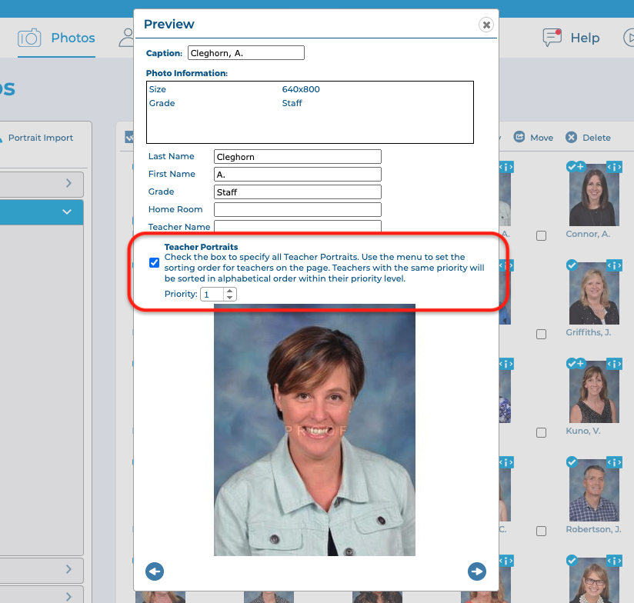Close the Preview dialog
634x603 pixels.
486,25
